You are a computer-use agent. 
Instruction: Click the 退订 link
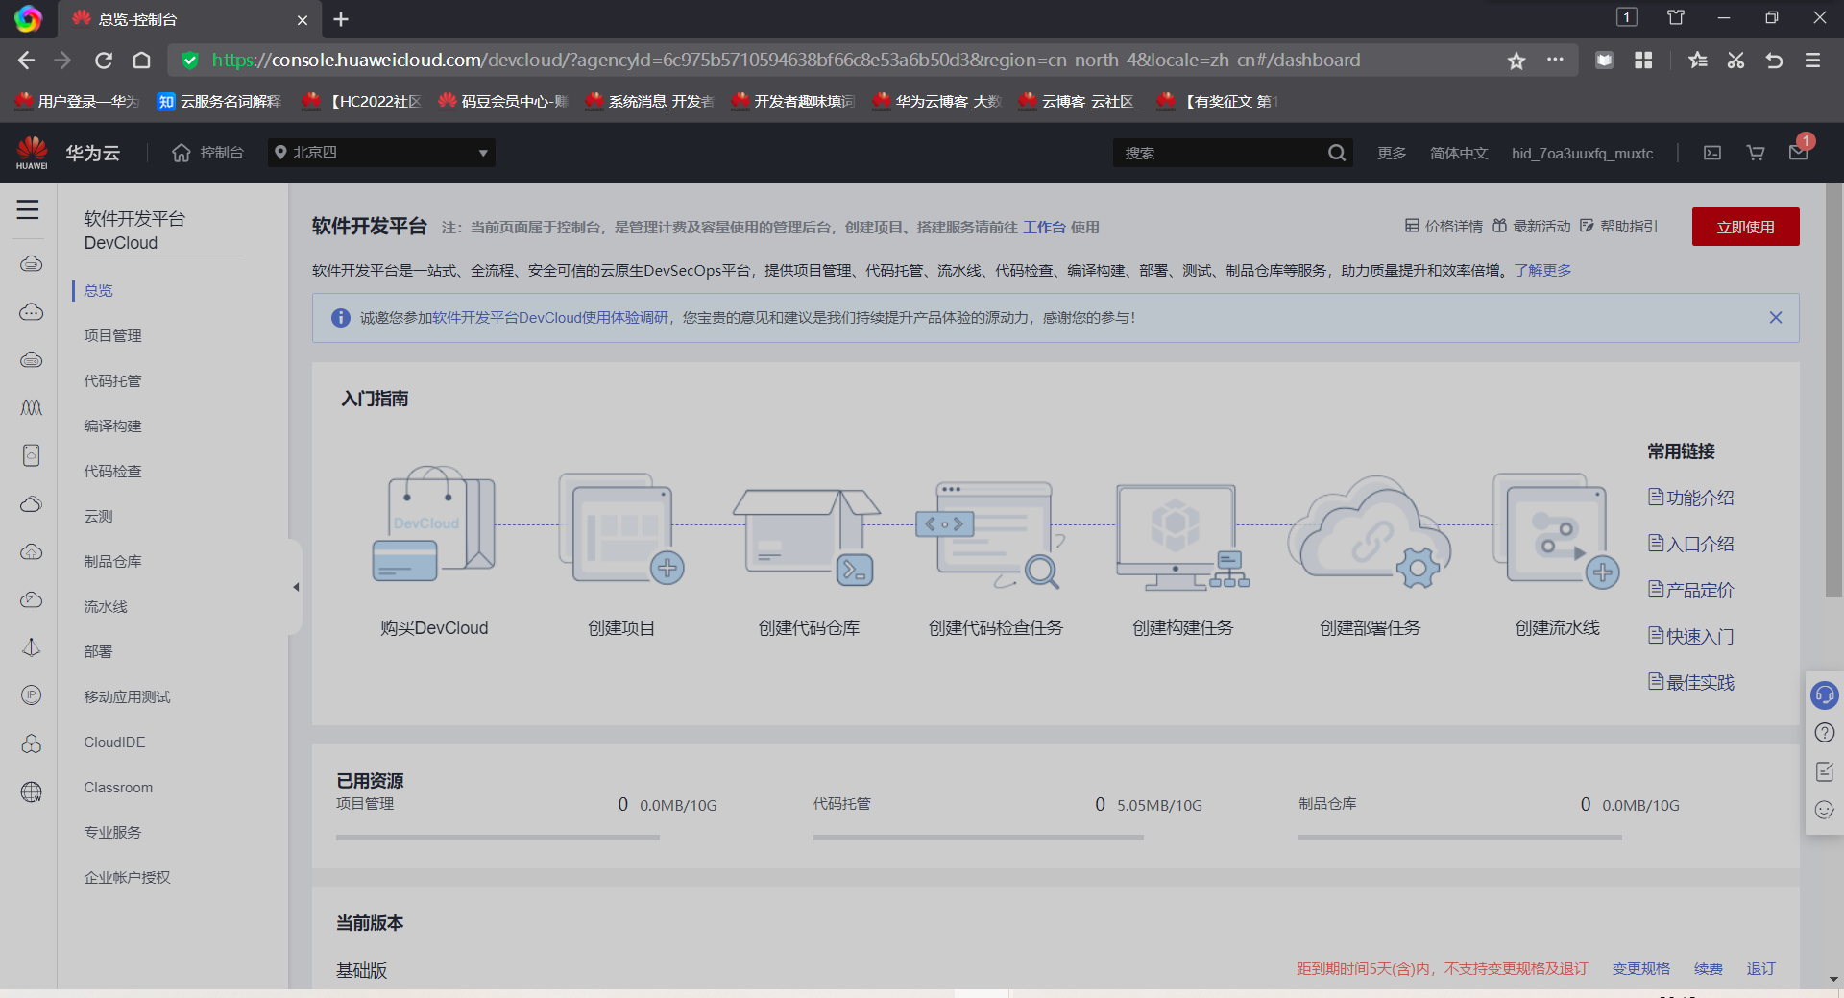1760,969
